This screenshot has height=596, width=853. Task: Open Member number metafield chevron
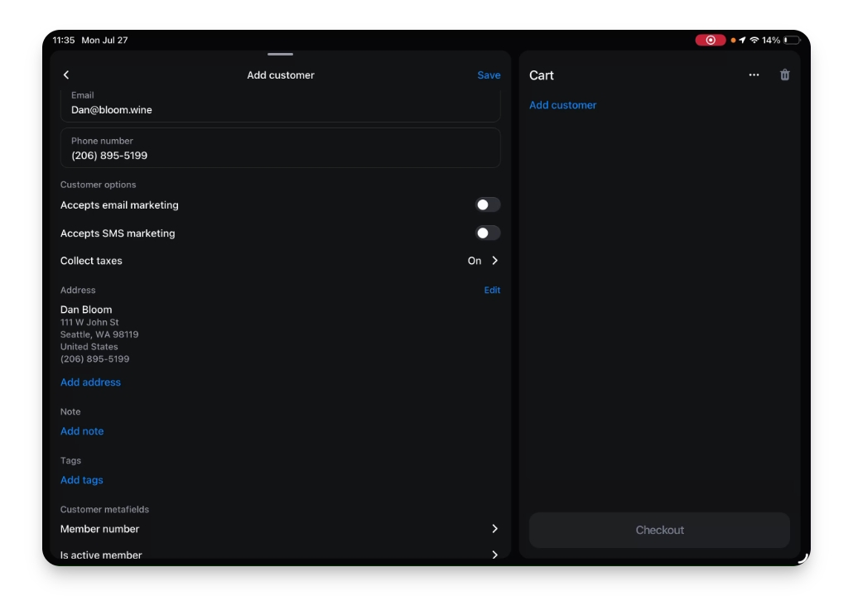(494, 529)
